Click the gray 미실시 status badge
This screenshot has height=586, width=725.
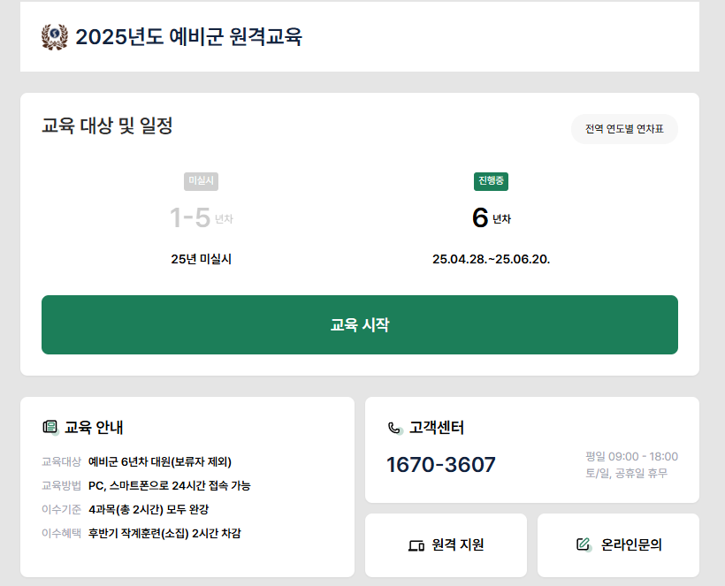click(201, 181)
